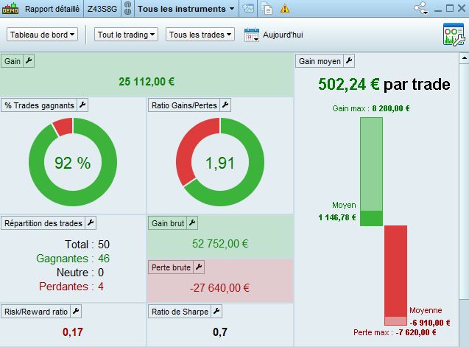
Task: Click the 0,17 risk/reward value
Action: click(73, 332)
